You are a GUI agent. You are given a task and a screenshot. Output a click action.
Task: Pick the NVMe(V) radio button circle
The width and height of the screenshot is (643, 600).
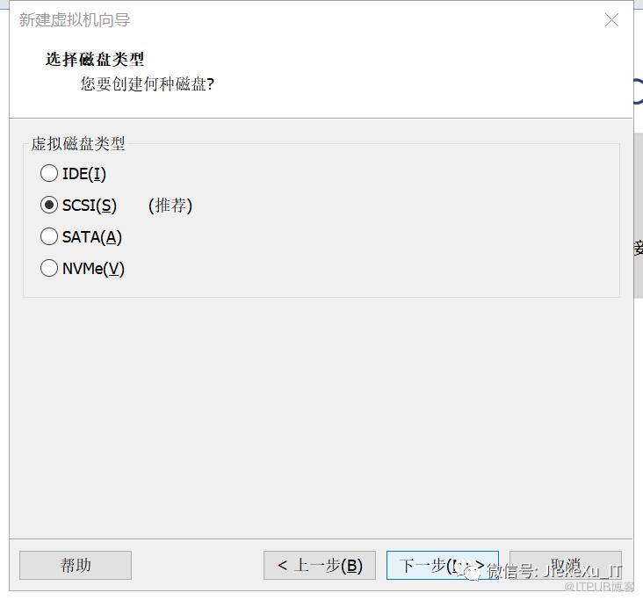point(49,268)
